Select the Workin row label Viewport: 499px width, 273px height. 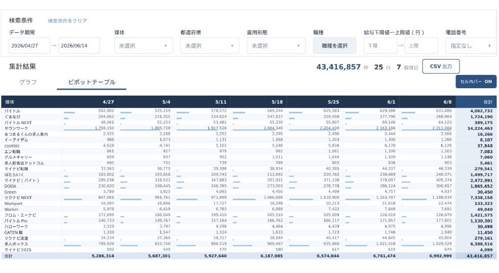click(11, 209)
